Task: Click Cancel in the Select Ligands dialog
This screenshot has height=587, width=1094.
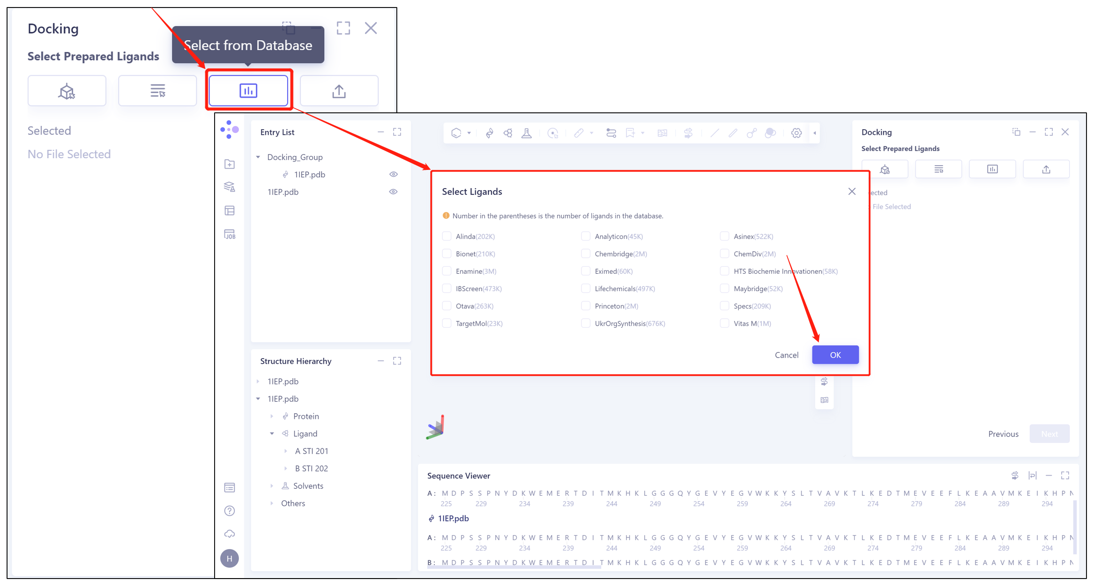Action: click(x=786, y=354)
